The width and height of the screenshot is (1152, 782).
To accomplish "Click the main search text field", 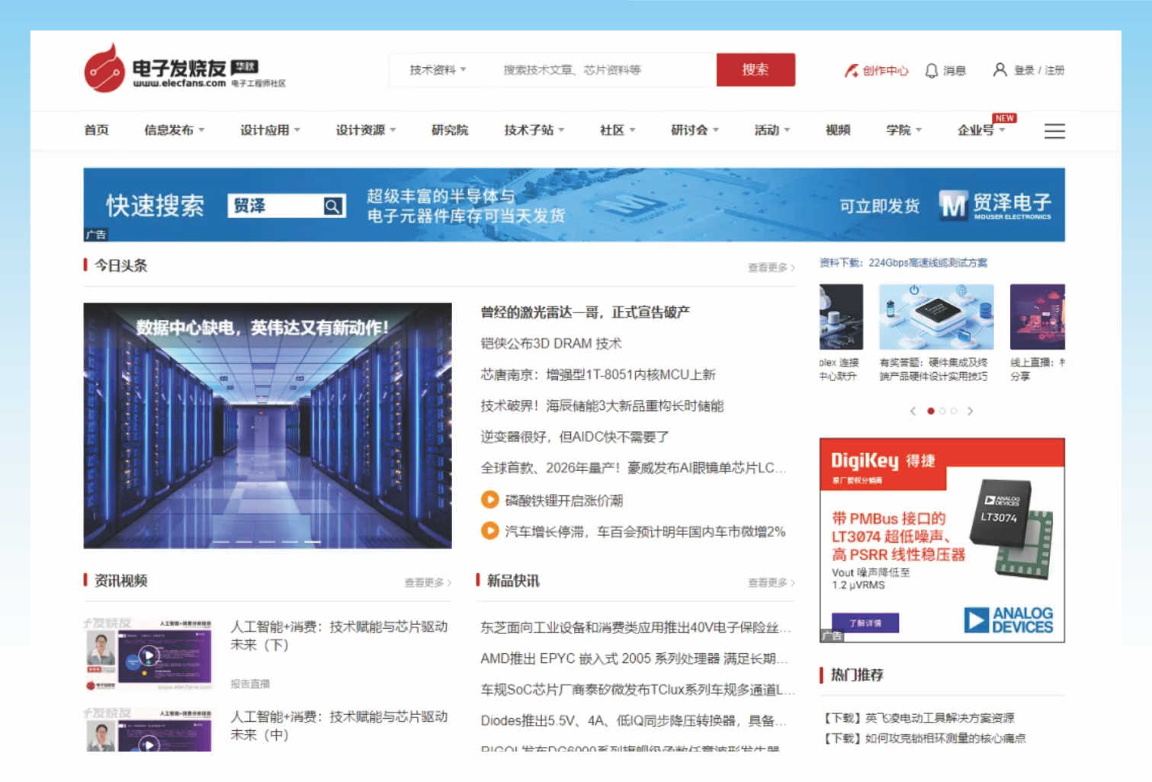I will pyautogui.click(x=602, y=70).
